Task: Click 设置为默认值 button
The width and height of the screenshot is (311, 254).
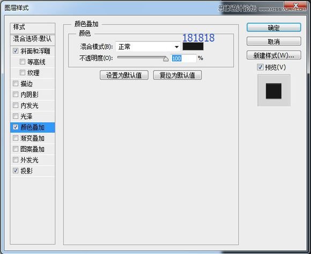Action: point(124,75)
